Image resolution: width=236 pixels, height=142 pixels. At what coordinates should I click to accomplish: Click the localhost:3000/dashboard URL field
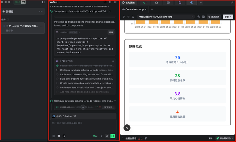pos(166,17)
